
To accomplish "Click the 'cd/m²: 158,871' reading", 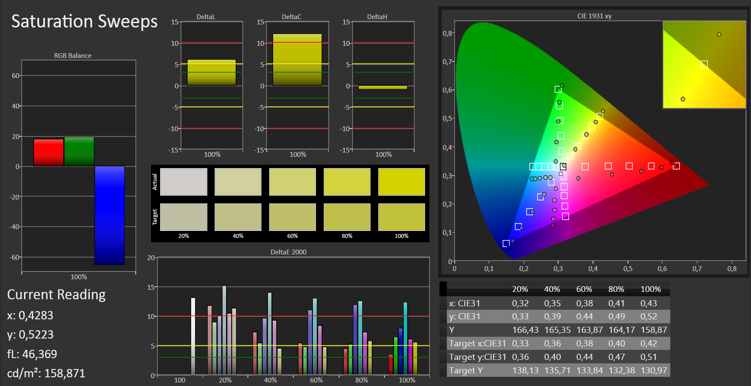I will click(46, 373).
